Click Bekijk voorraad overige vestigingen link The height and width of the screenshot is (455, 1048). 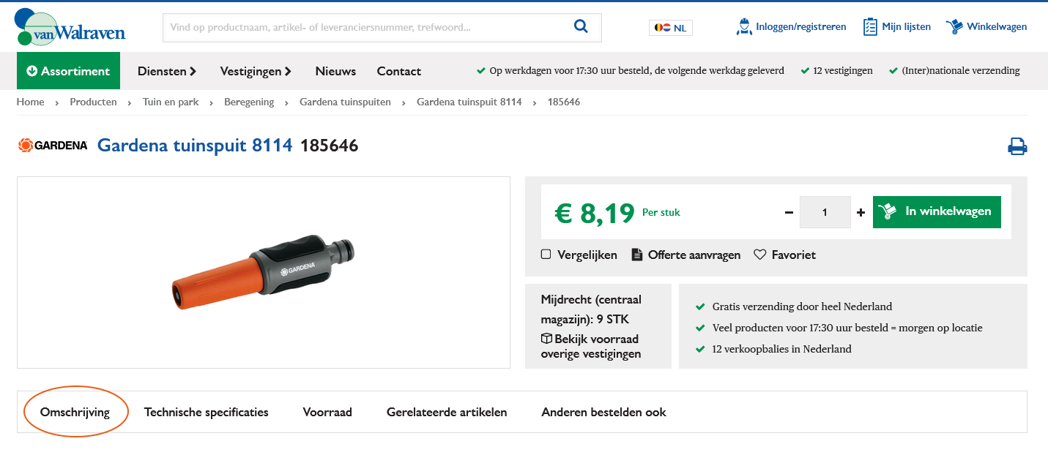[590, 347]
